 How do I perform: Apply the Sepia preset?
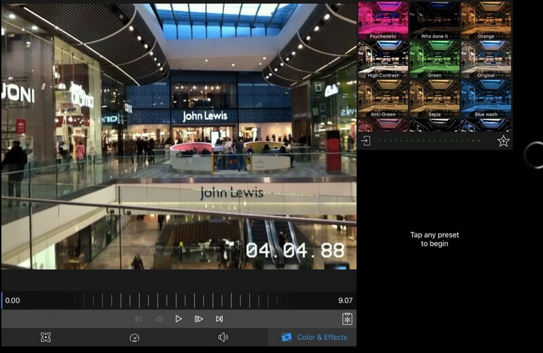434,98
